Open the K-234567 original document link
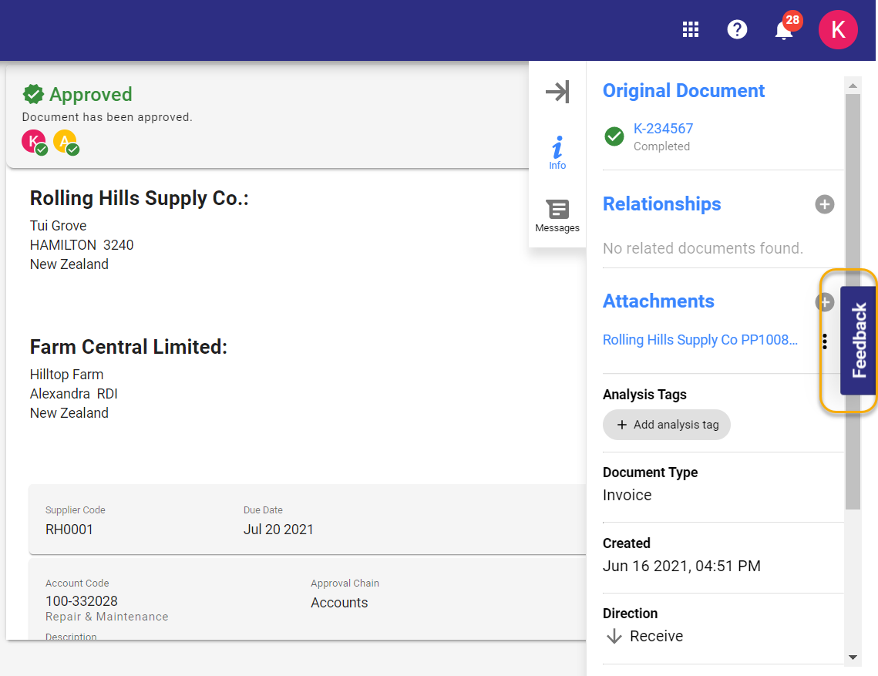878x676 pixels. [x=663, y=129]
